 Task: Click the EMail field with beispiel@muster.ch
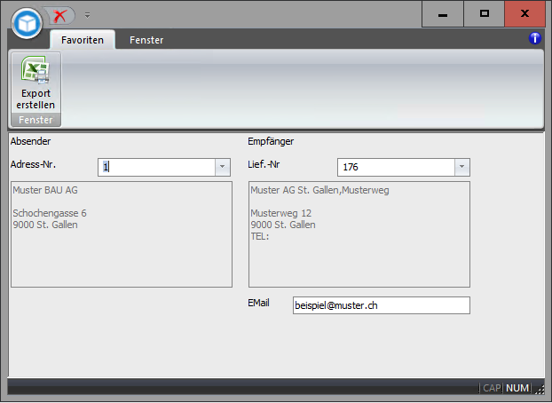click(x=381, y=305)
